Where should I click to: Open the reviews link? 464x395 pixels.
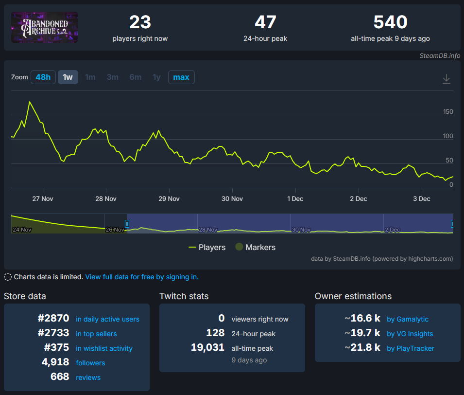(88, 377)
